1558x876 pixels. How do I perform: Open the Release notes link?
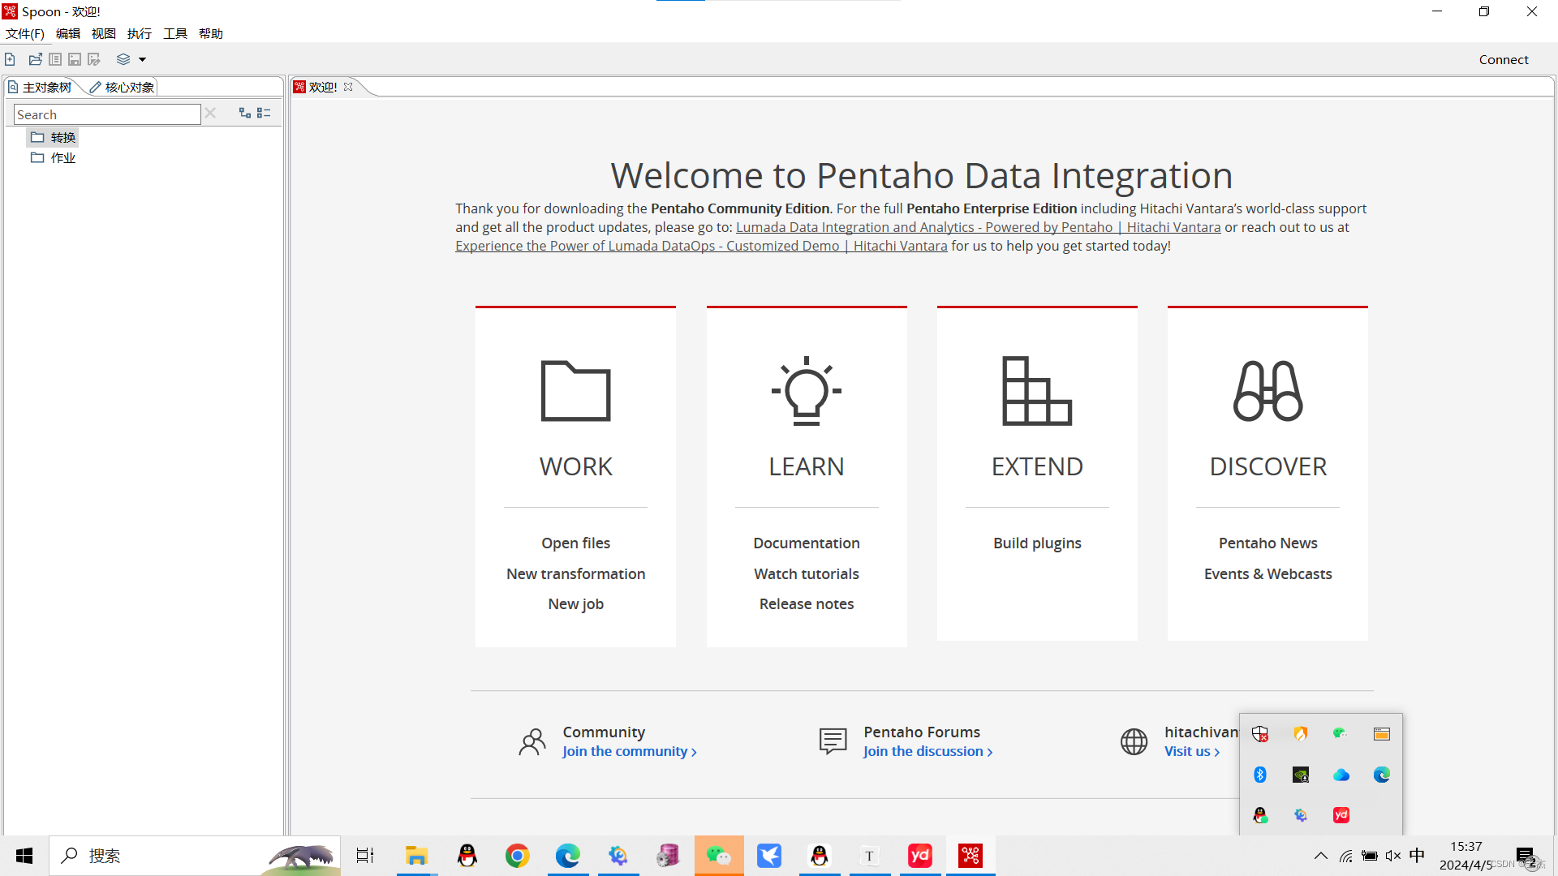[807, 603]
